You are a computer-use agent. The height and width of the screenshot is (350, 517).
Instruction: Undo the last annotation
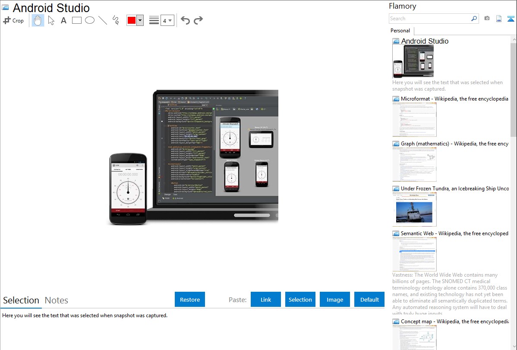pyautogui.click(x=185, y=20)
